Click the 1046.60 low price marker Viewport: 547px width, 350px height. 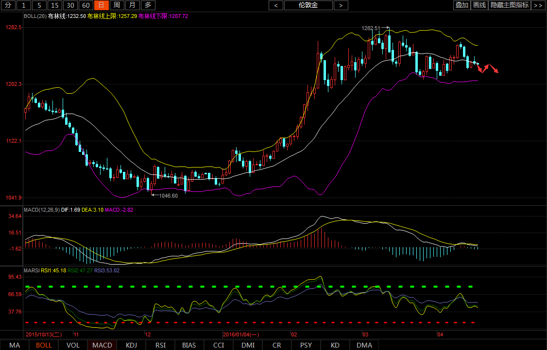click(169, 196)
